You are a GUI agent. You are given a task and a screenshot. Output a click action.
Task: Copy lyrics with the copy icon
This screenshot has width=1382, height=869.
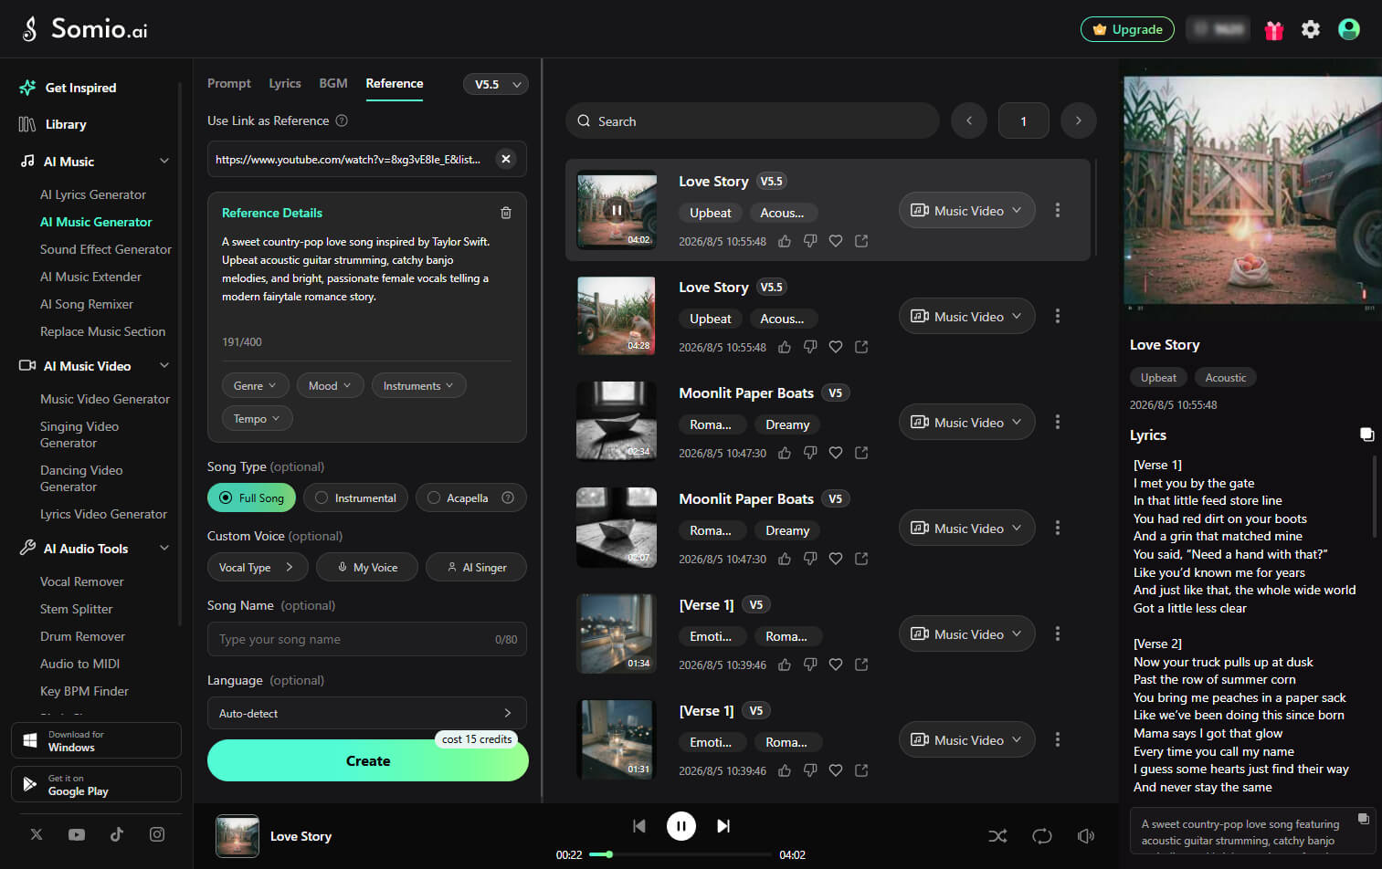(1366, 434)
